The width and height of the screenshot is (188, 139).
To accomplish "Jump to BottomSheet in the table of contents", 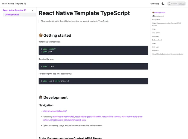I will coord(157,40).
